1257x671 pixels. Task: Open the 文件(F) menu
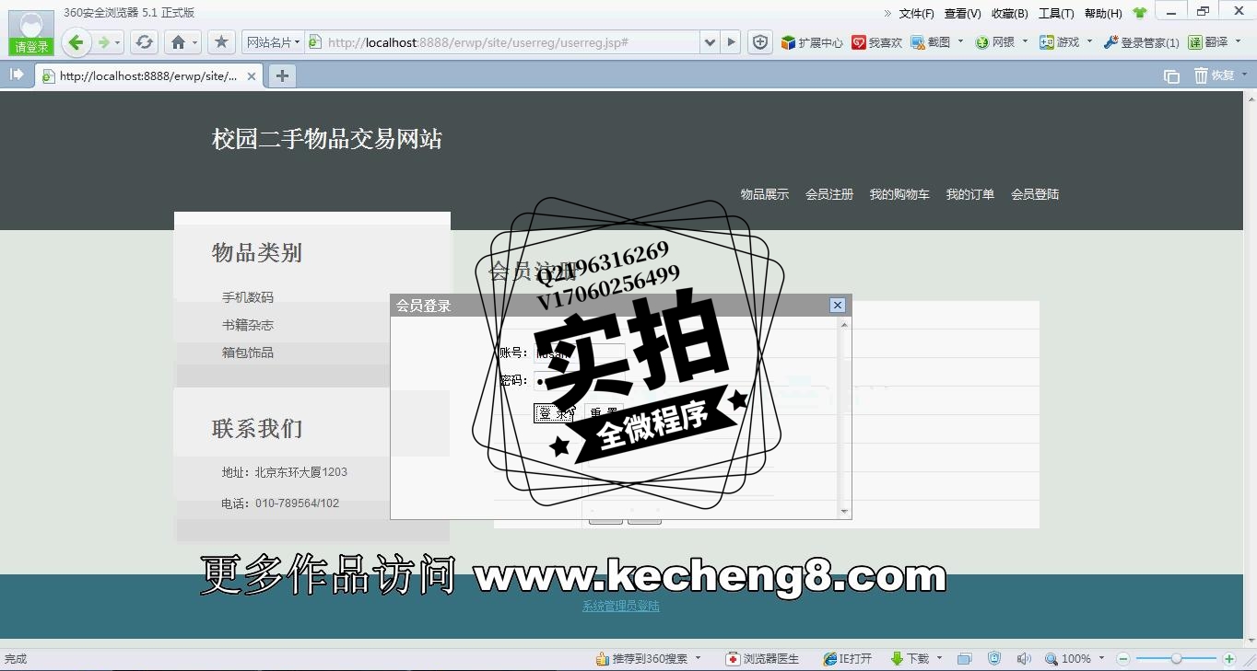tap(916, 13)
